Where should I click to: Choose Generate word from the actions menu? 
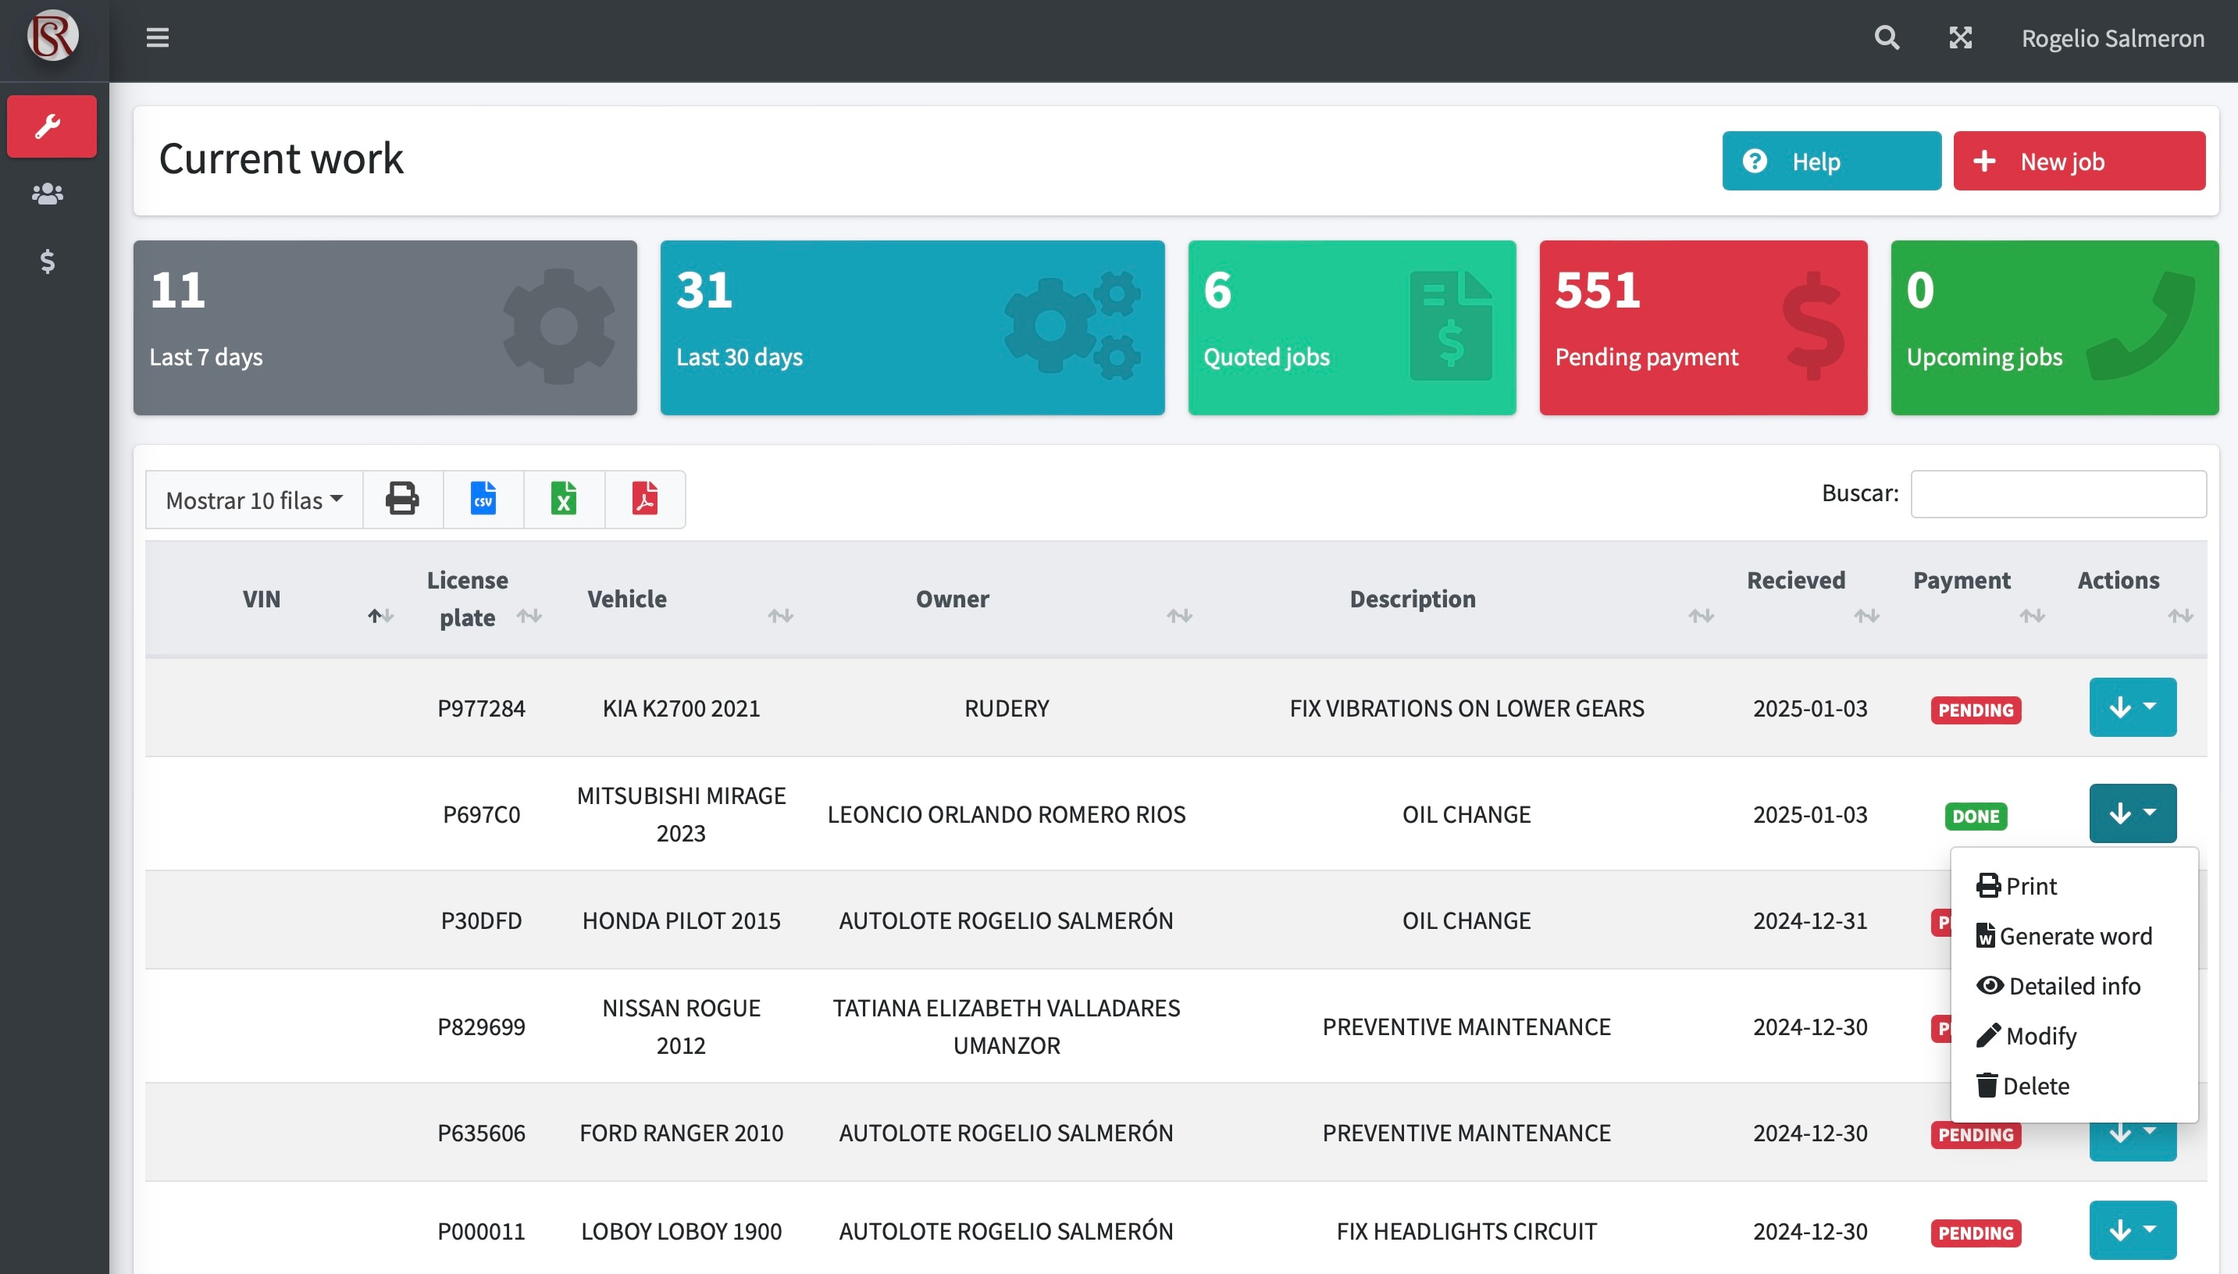pos(2073,935)
